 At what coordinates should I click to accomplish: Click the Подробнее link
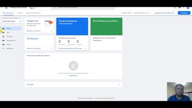(x=73, y=76)
